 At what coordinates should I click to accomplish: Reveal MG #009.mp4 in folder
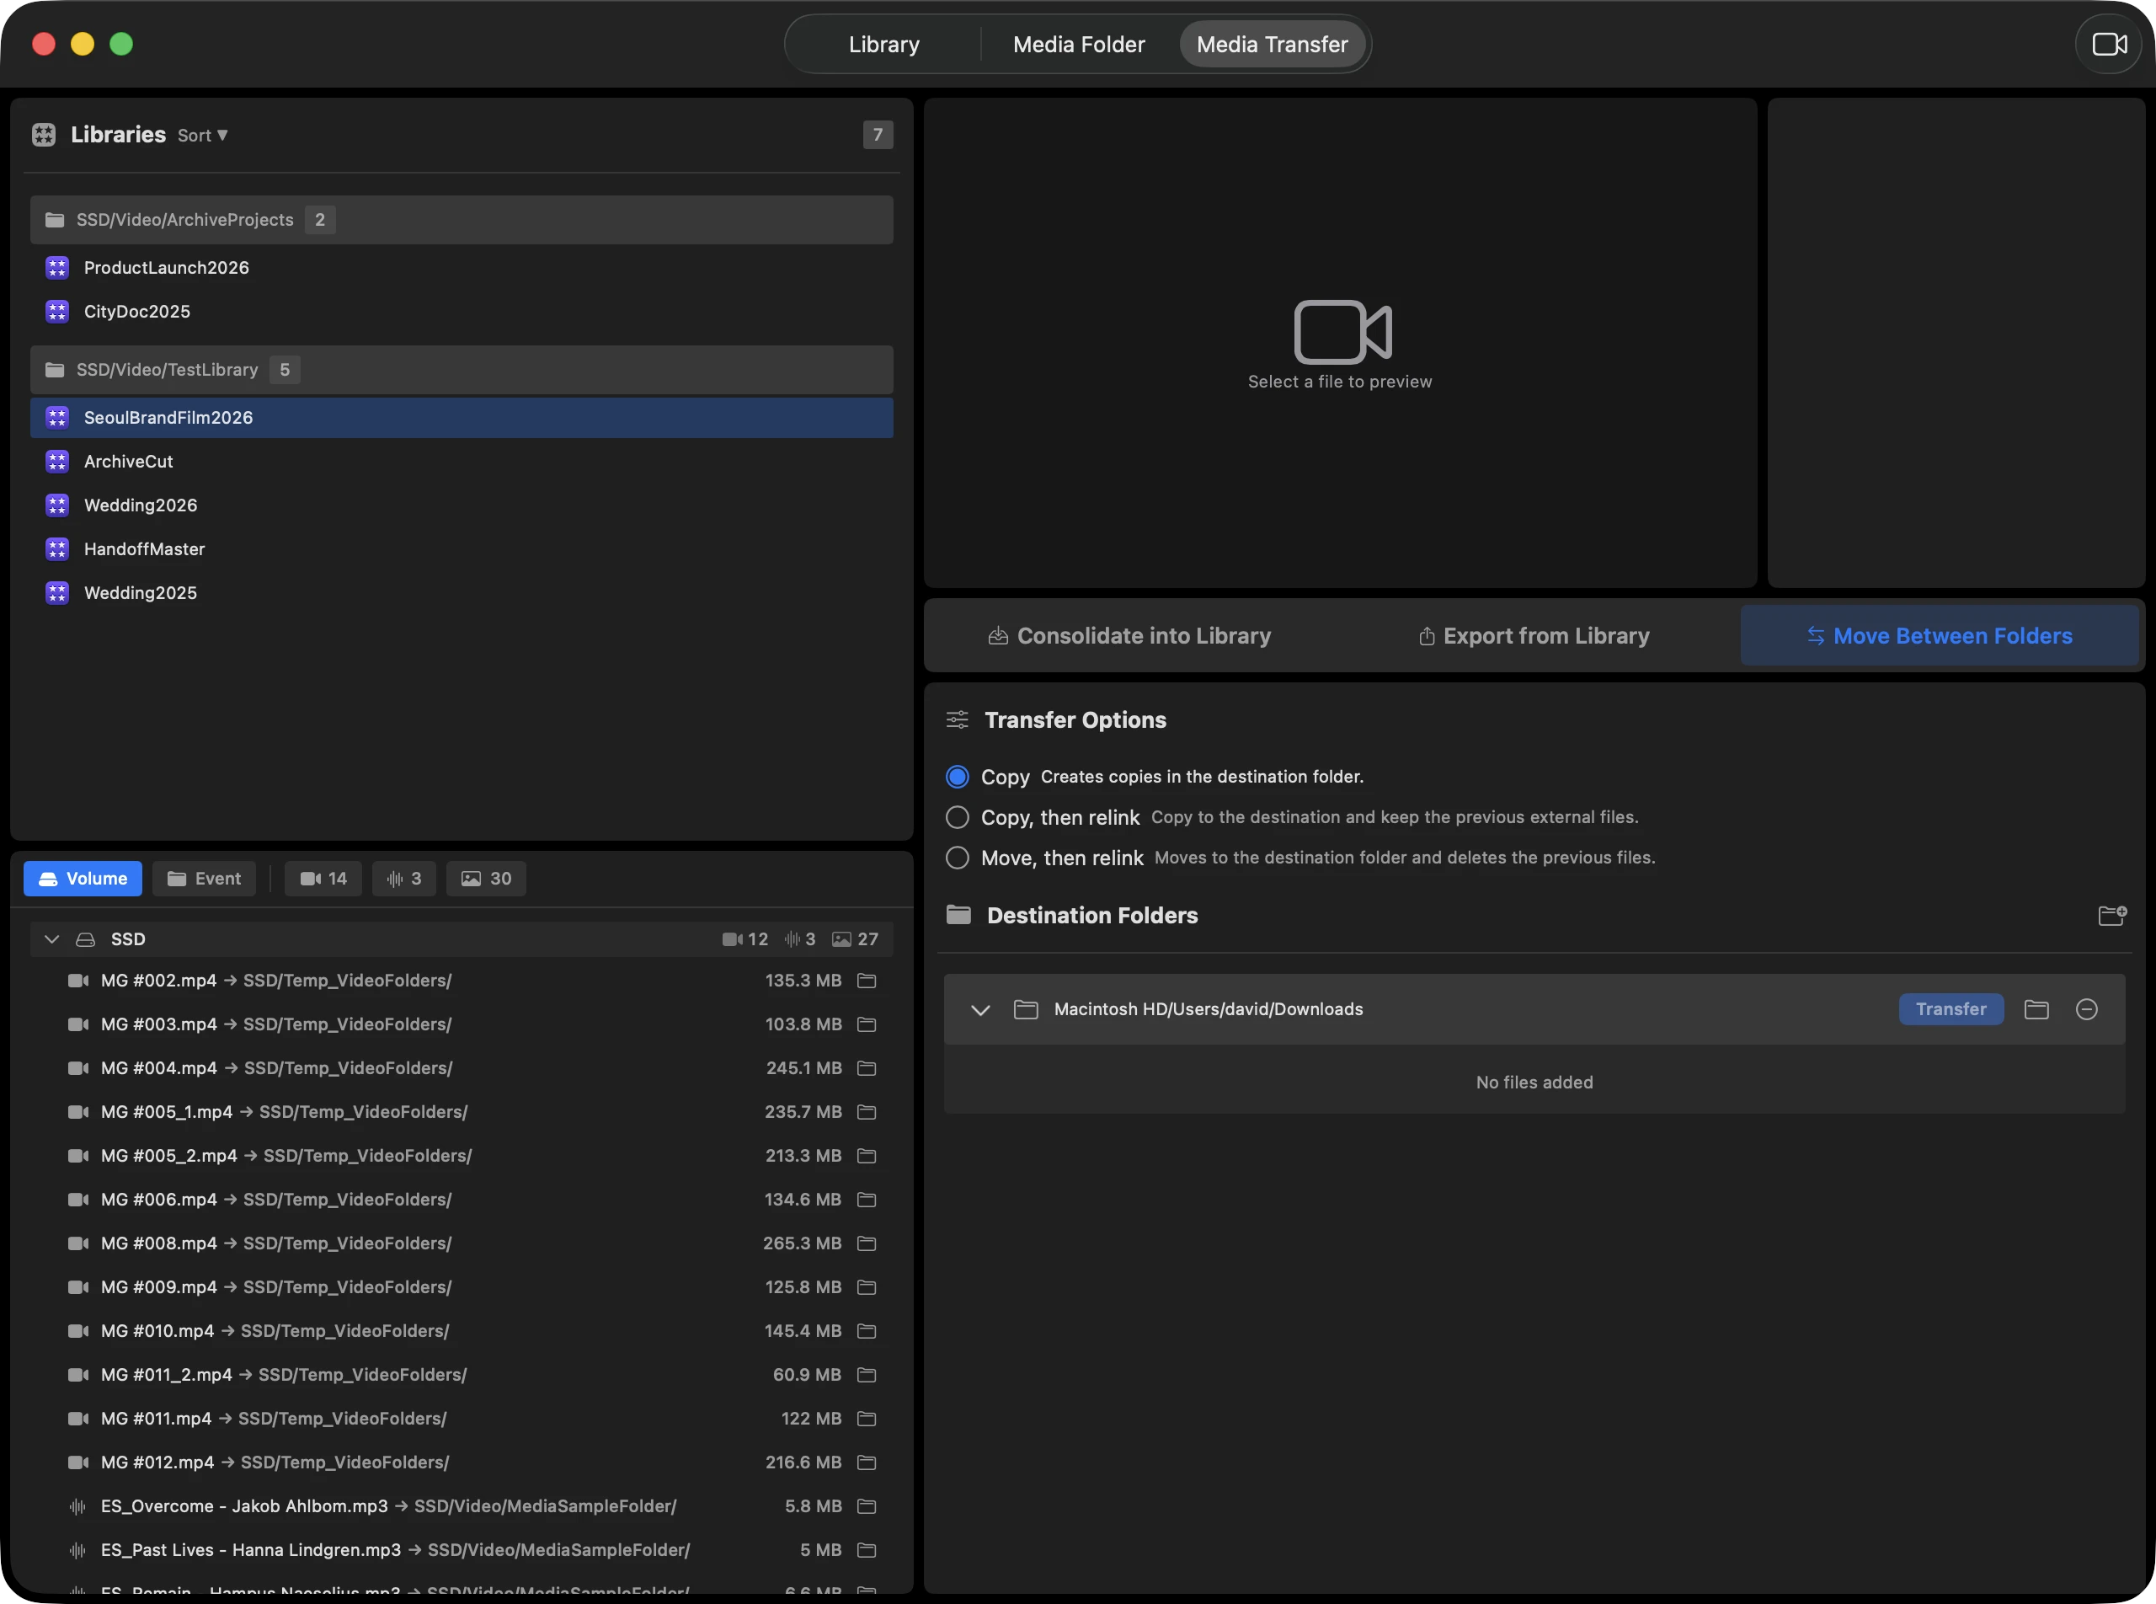867,1286
